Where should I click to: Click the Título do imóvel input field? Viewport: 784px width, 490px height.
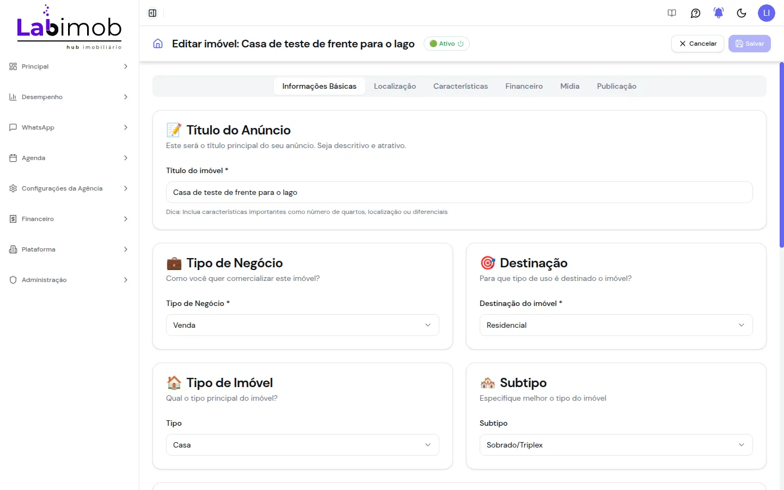(x=459, y=192)
